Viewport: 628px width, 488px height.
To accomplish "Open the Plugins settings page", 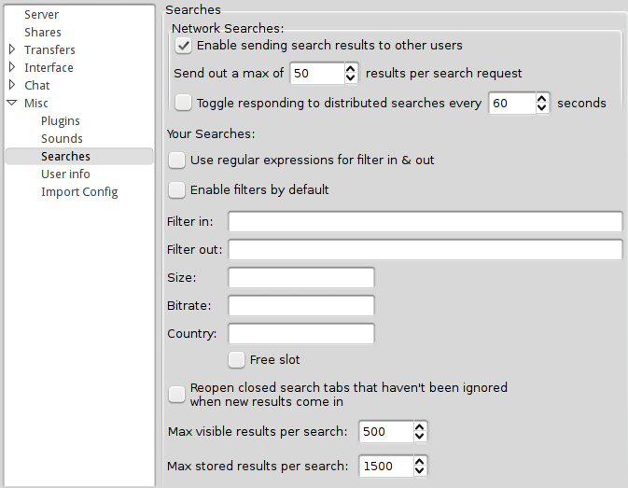I will tap(61, 121).
